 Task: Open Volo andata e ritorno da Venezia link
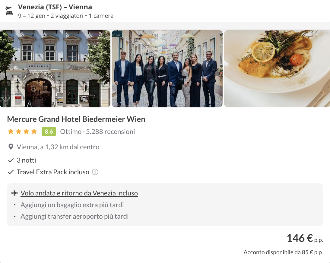[x=79, y=193]
